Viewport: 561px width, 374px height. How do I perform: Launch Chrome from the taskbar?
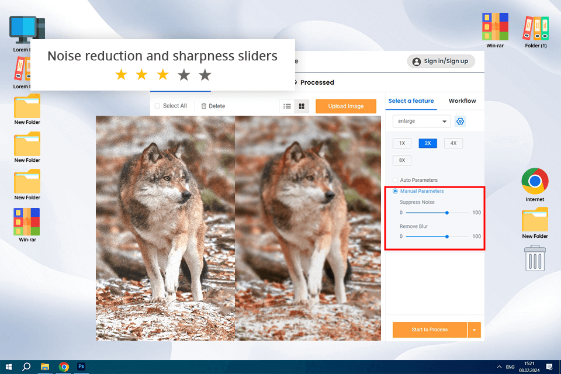pyautogui.click(x=64, y=367)
